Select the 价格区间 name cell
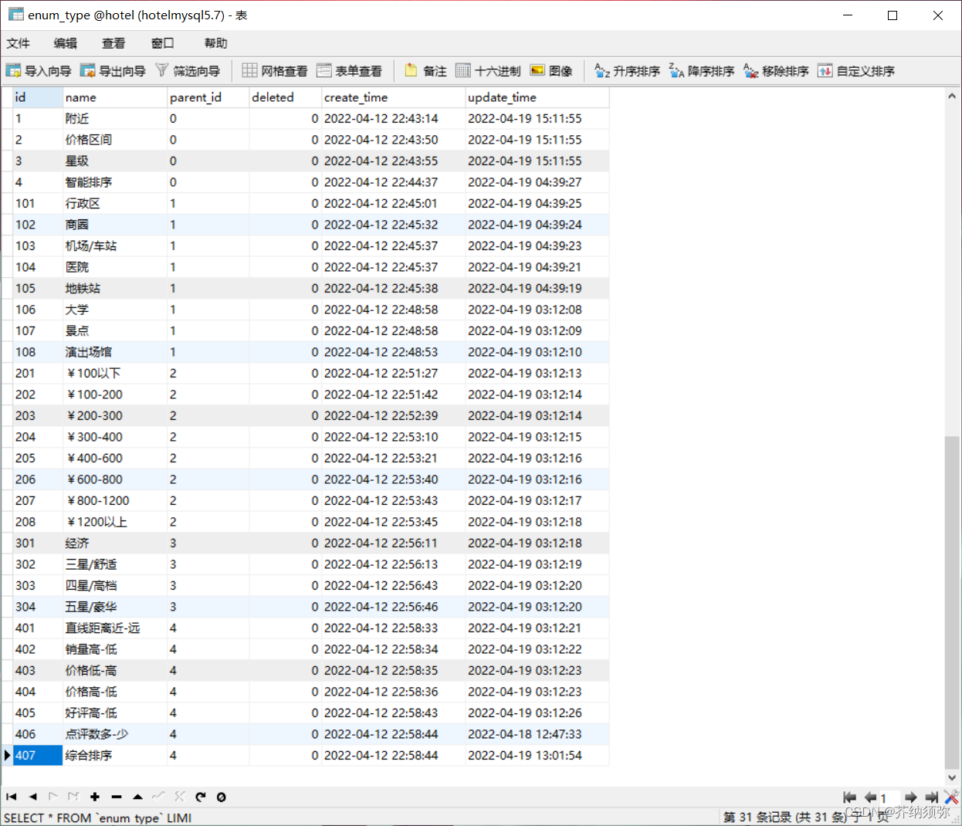Viewport: 962px width, 826px height. pos(115,140)
